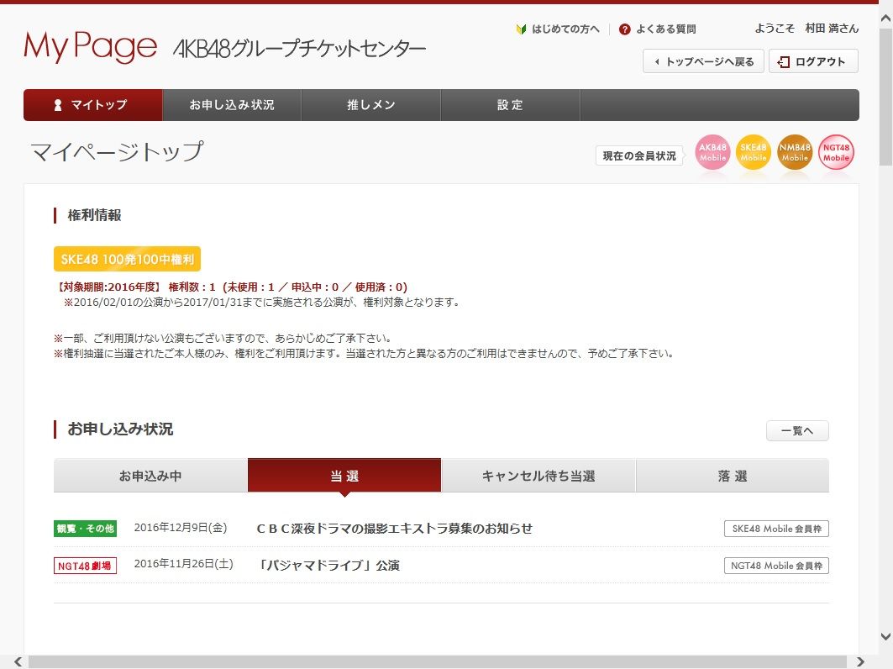
Task: Click the NGT48 Mobile red badge
Action: 836,152
